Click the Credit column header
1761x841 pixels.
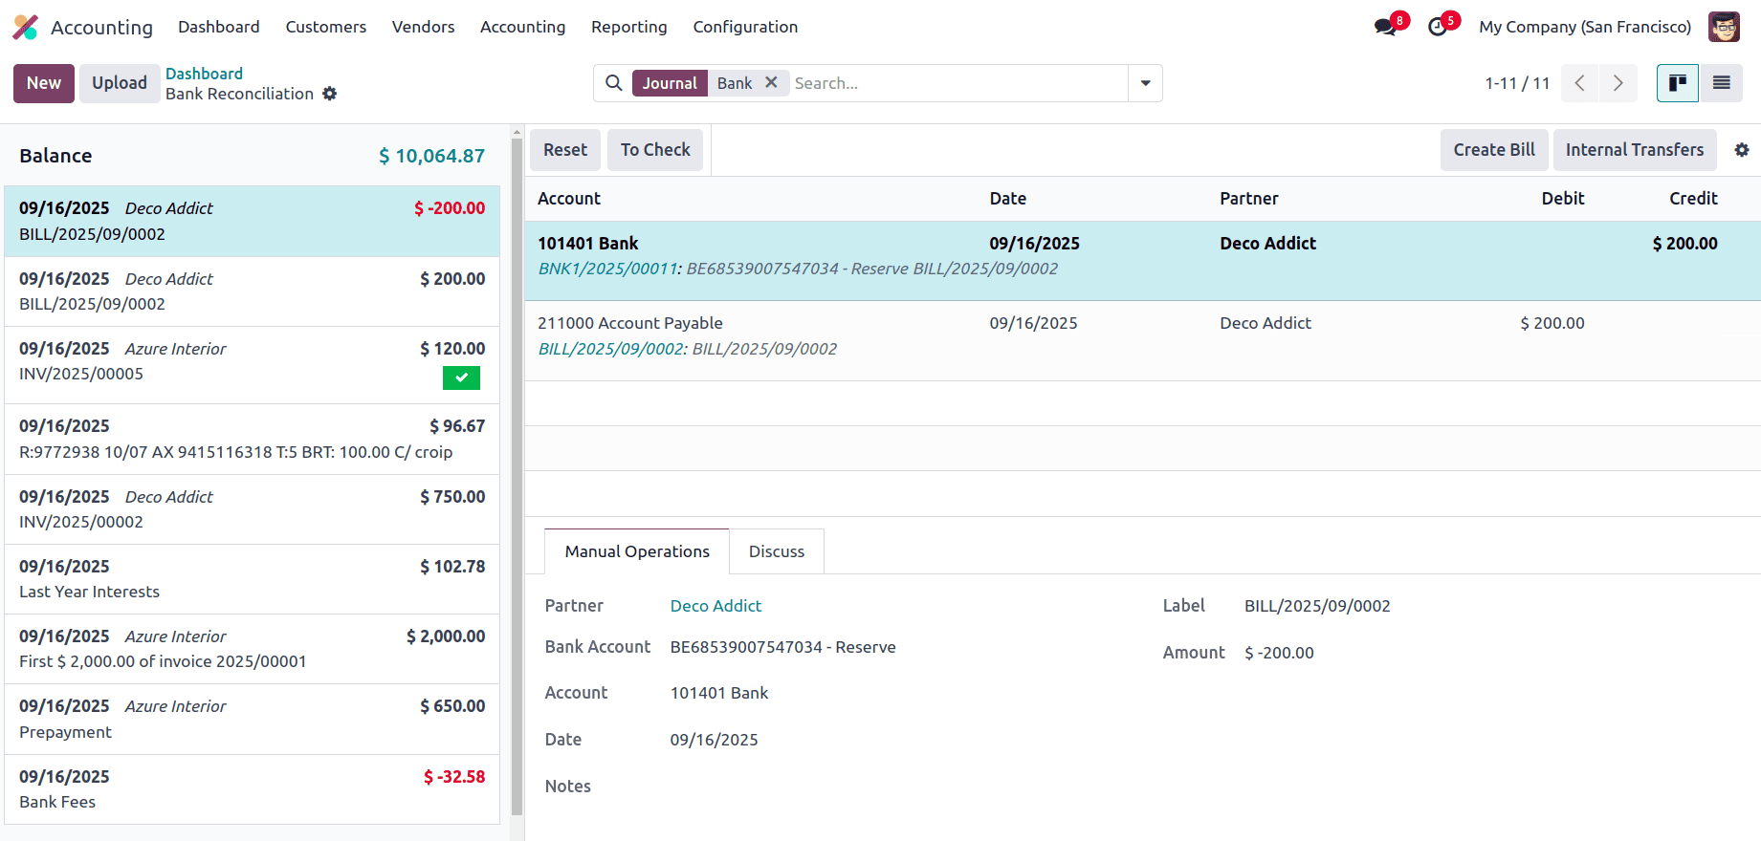pyautogui.click(x=1693, y=199)
